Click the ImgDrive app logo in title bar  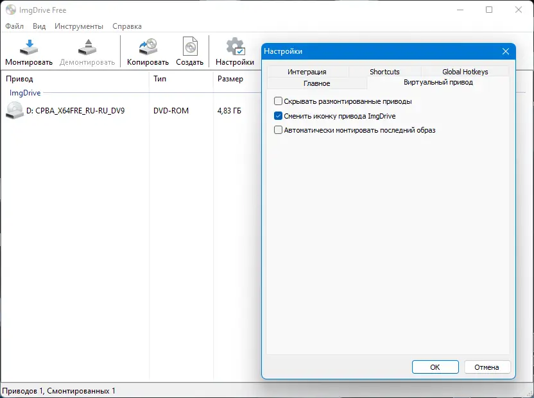coord(11,10)
